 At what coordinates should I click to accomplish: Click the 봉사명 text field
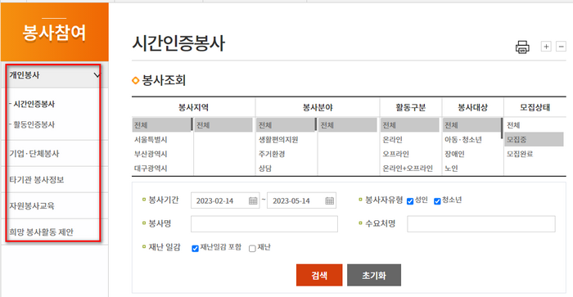pyautogui.click(x=264, y=224)
